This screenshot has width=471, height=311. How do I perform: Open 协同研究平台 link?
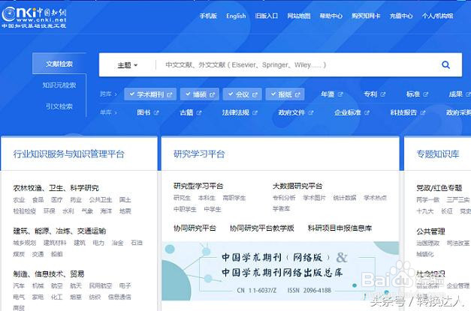tap(195, 229)
